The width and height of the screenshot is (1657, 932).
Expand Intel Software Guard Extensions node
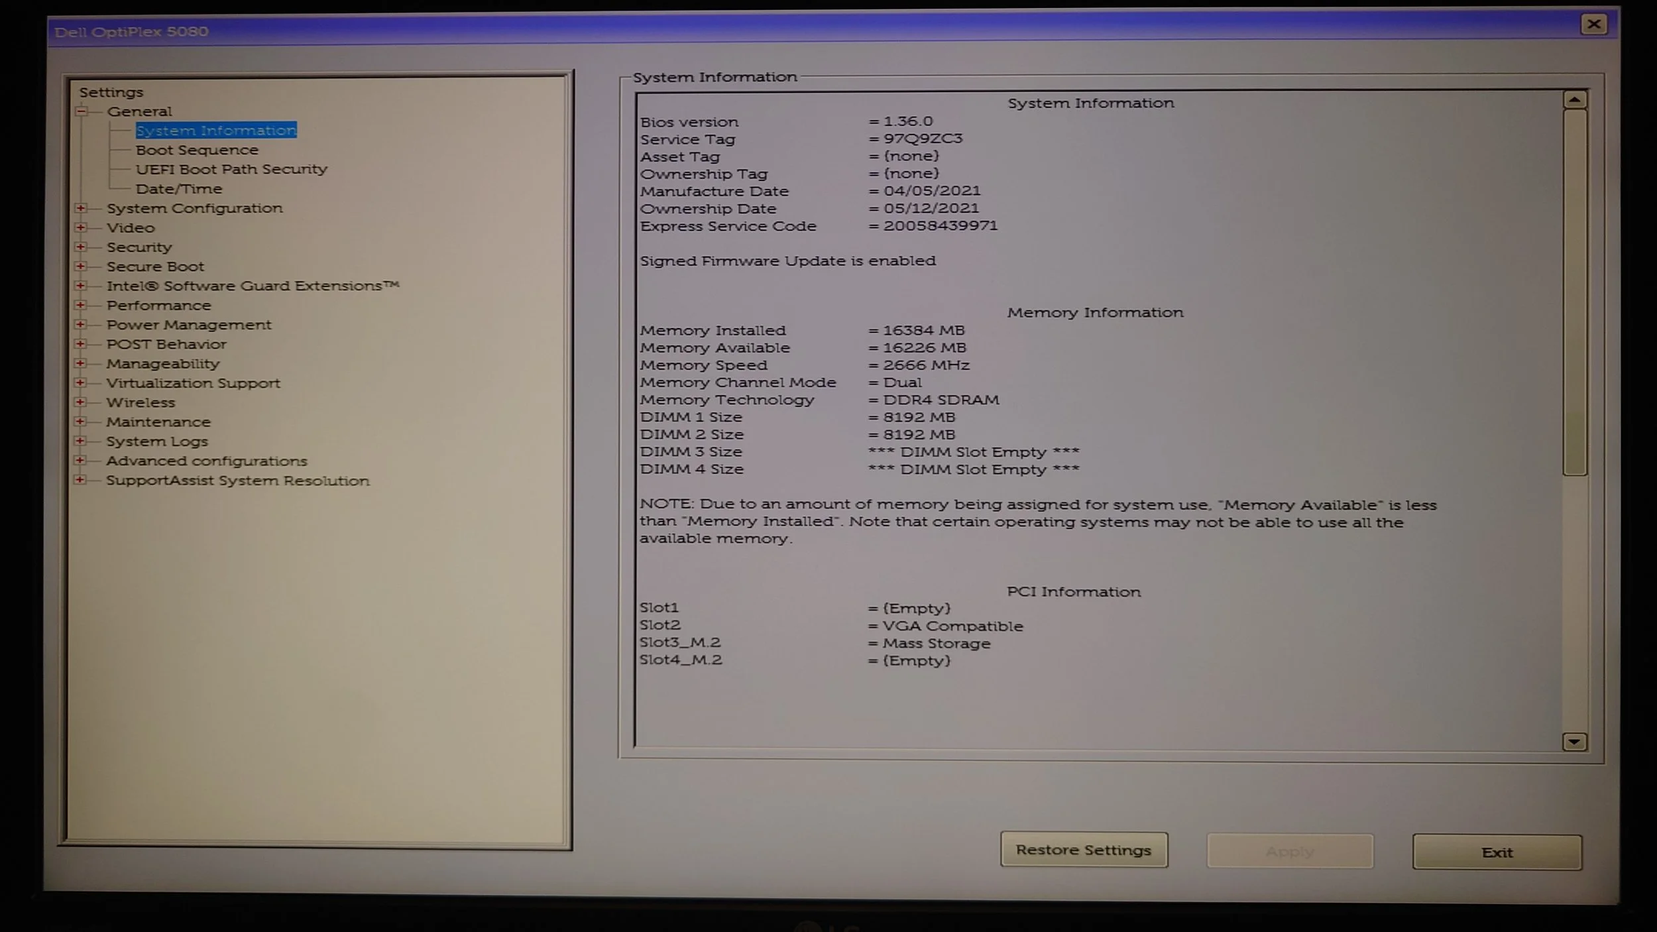coord(81,286)
